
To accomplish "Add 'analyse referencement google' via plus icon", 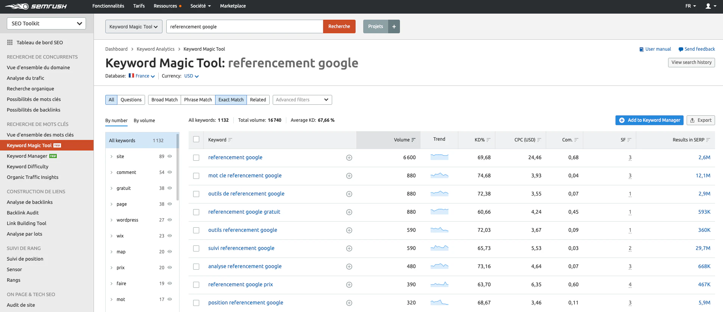I will coord(349,267).
